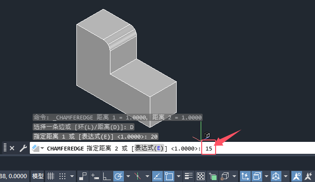
Task: Toggle drawing grid display
Action: pyautogui.click(x=50, y=176)
